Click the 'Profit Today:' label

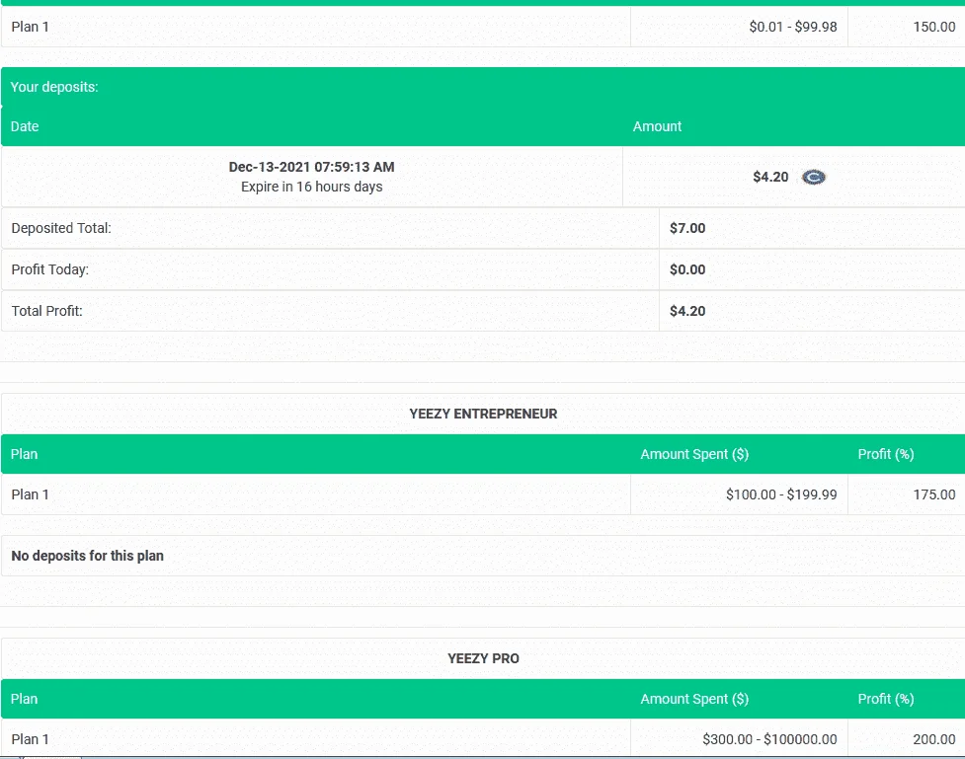[49, 269]
